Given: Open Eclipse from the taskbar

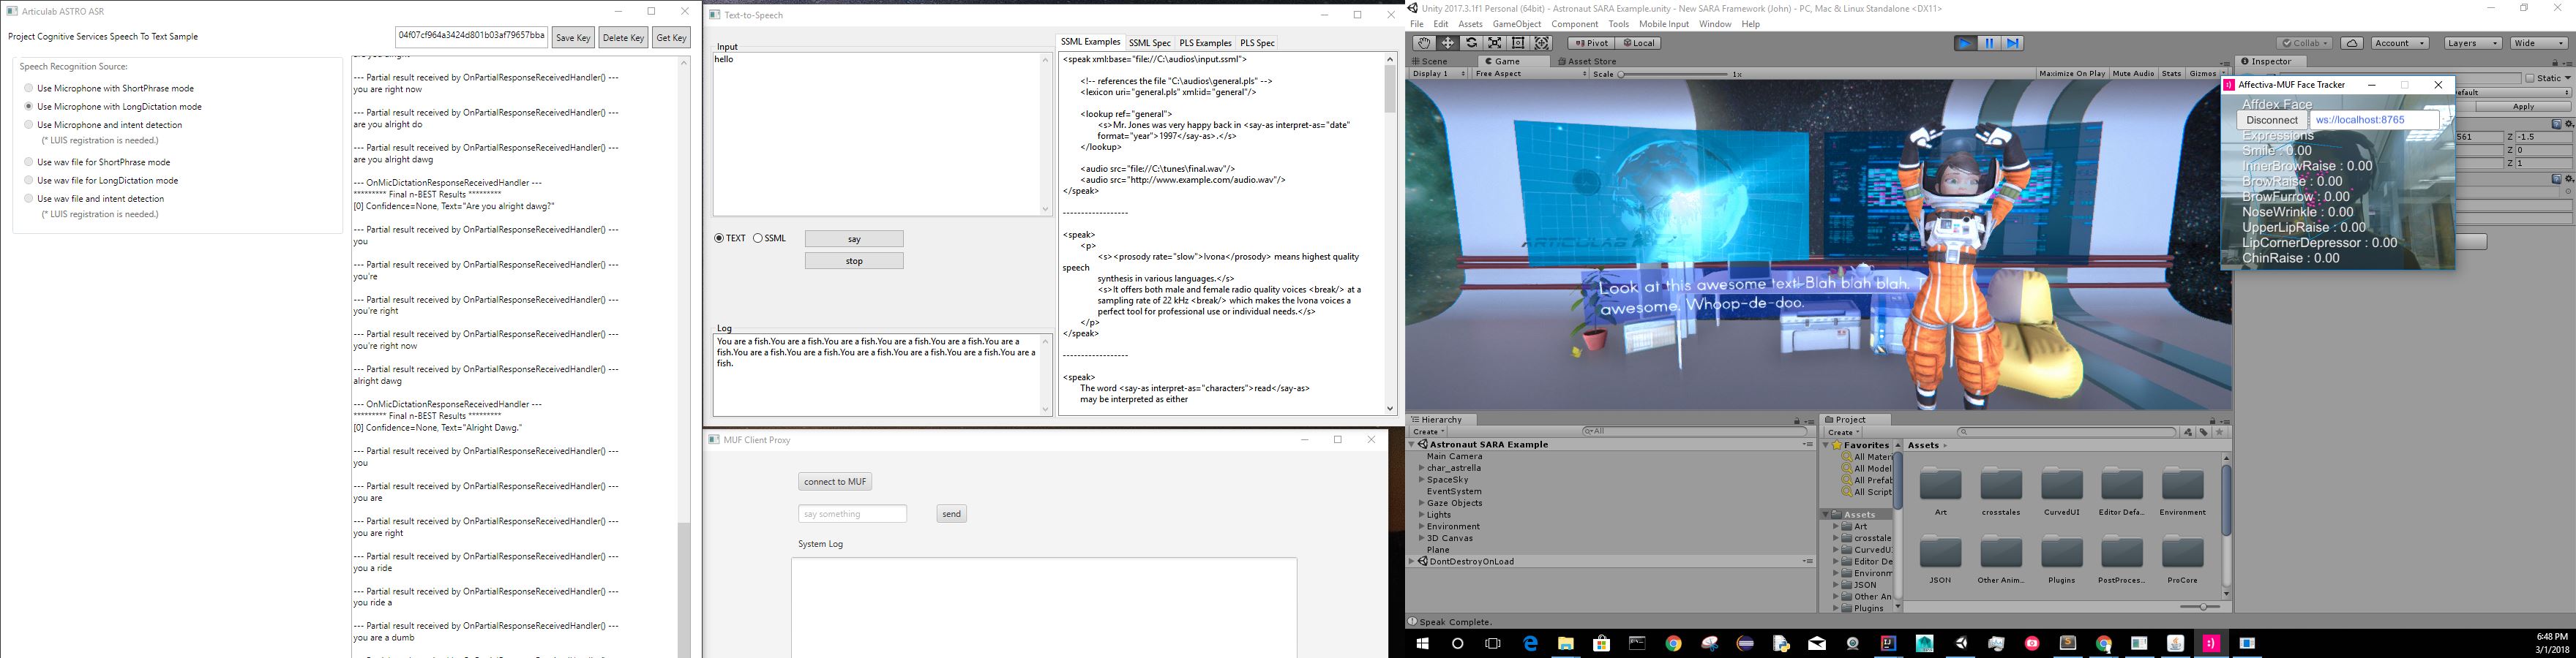Looking at the screenshot, I should 1745,644.
